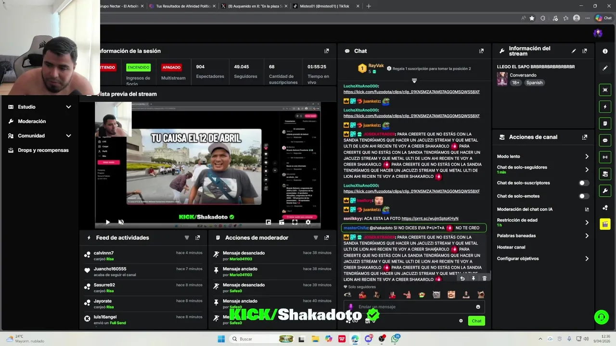Screen dimensions: 616x346
Task: Toggle wrench stream info widget in sidebar
Action: (605, 191)
